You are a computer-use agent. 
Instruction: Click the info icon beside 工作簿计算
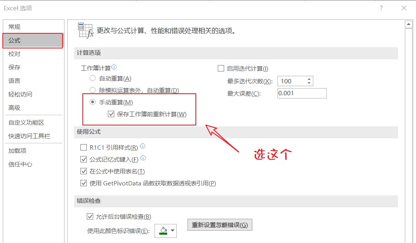114,67
